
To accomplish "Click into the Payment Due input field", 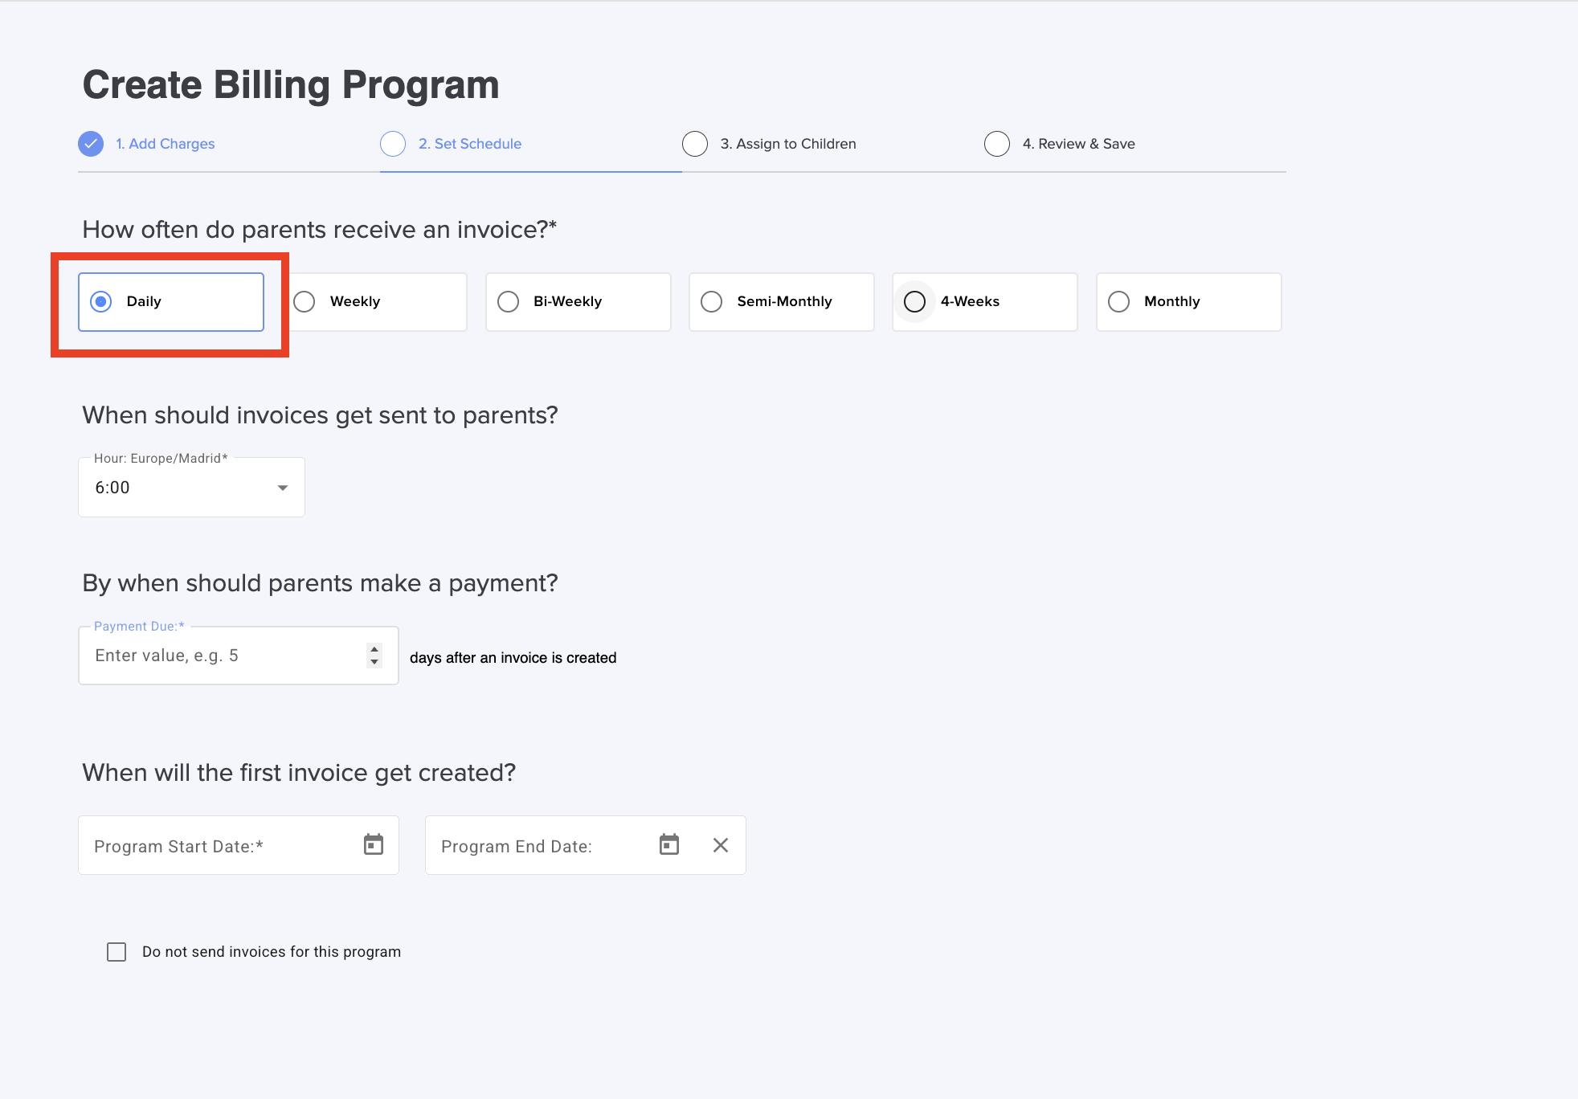I will (221, 656).
